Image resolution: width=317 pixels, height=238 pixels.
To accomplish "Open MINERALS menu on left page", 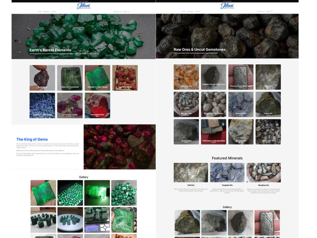I will point(46,12).
